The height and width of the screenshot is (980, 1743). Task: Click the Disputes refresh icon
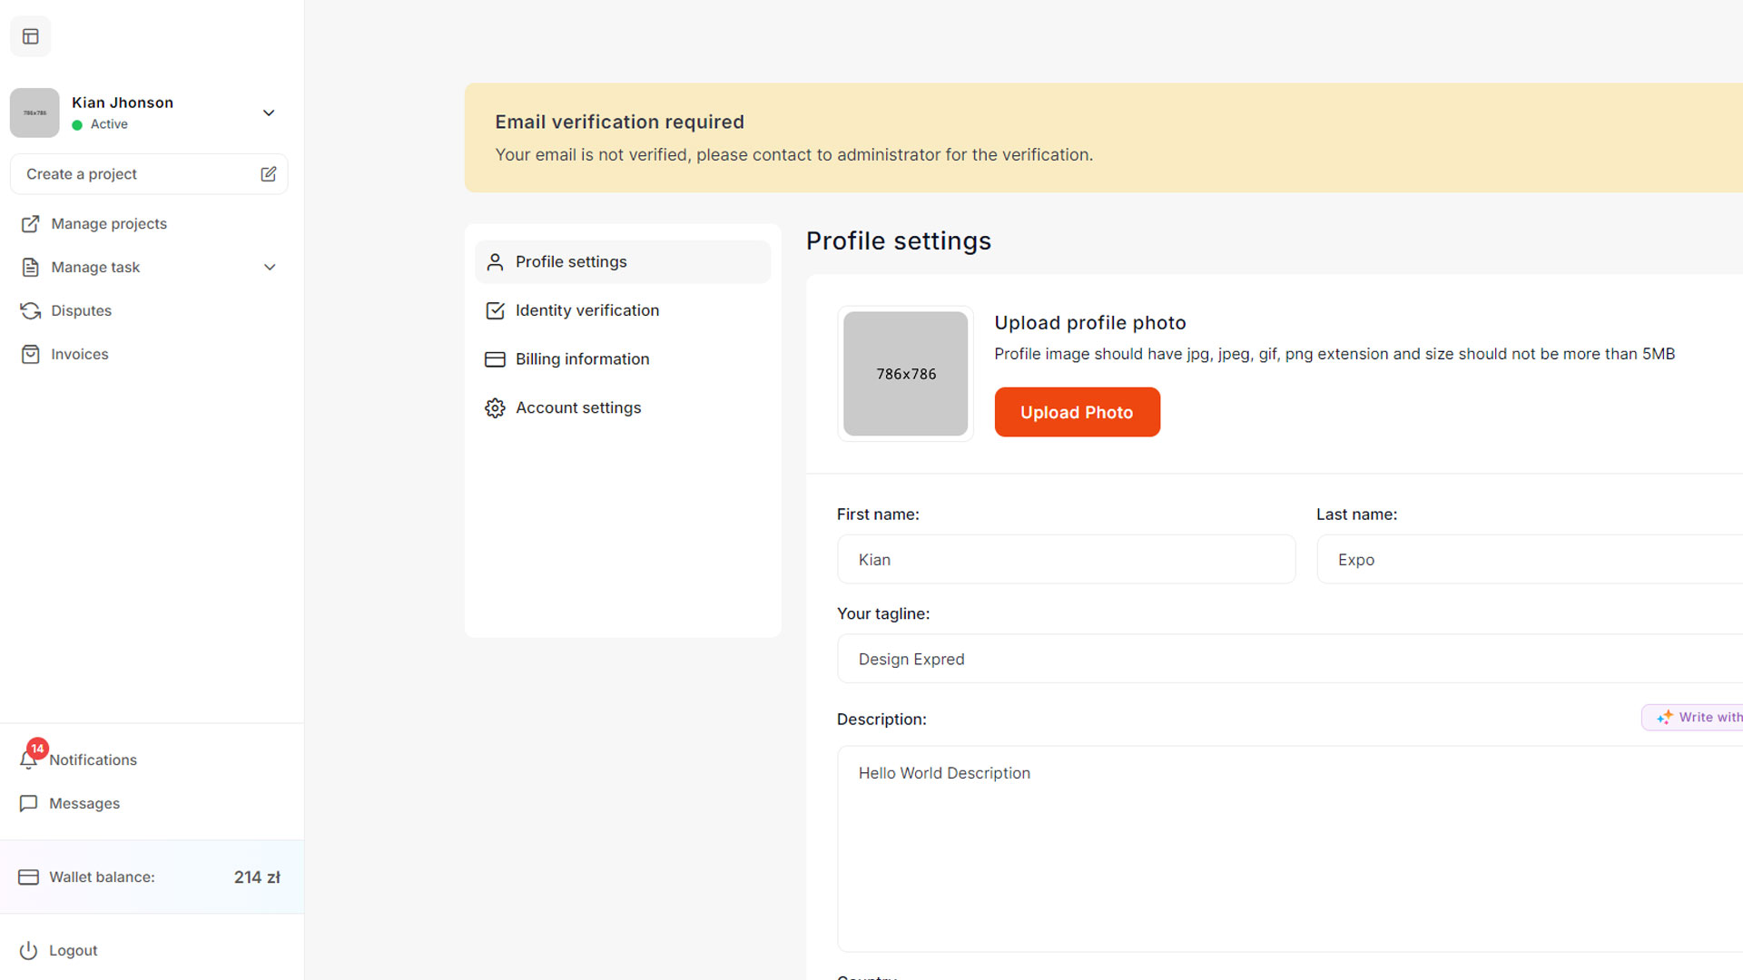(x=30, y=311)
